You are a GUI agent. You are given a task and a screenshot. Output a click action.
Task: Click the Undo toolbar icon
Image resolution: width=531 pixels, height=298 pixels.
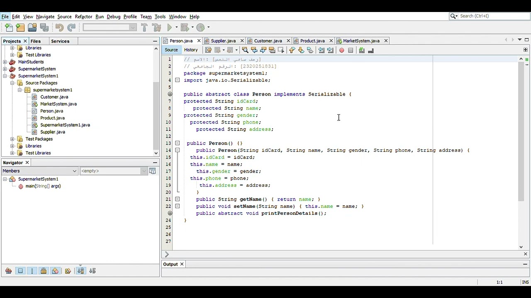click(59, 27)
